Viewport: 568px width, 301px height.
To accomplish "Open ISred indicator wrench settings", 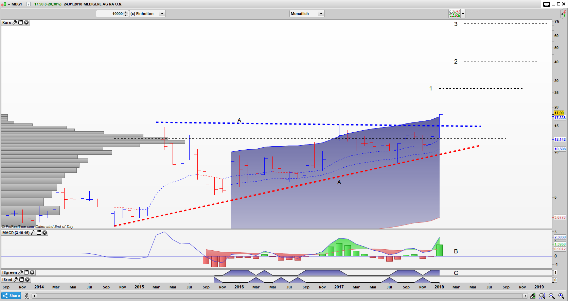I will click(16, 280).
